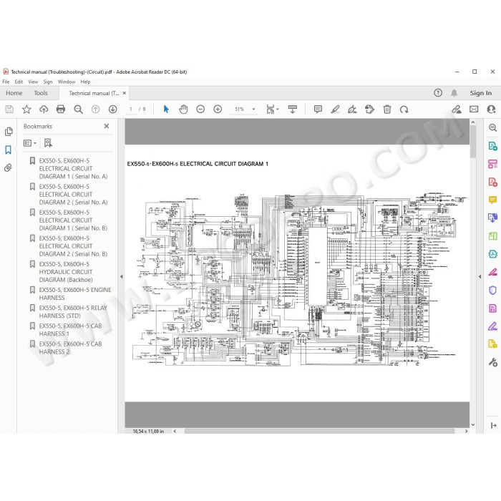
Task: Open Comment tool in right pane
Action: click(x=492, y=200)
